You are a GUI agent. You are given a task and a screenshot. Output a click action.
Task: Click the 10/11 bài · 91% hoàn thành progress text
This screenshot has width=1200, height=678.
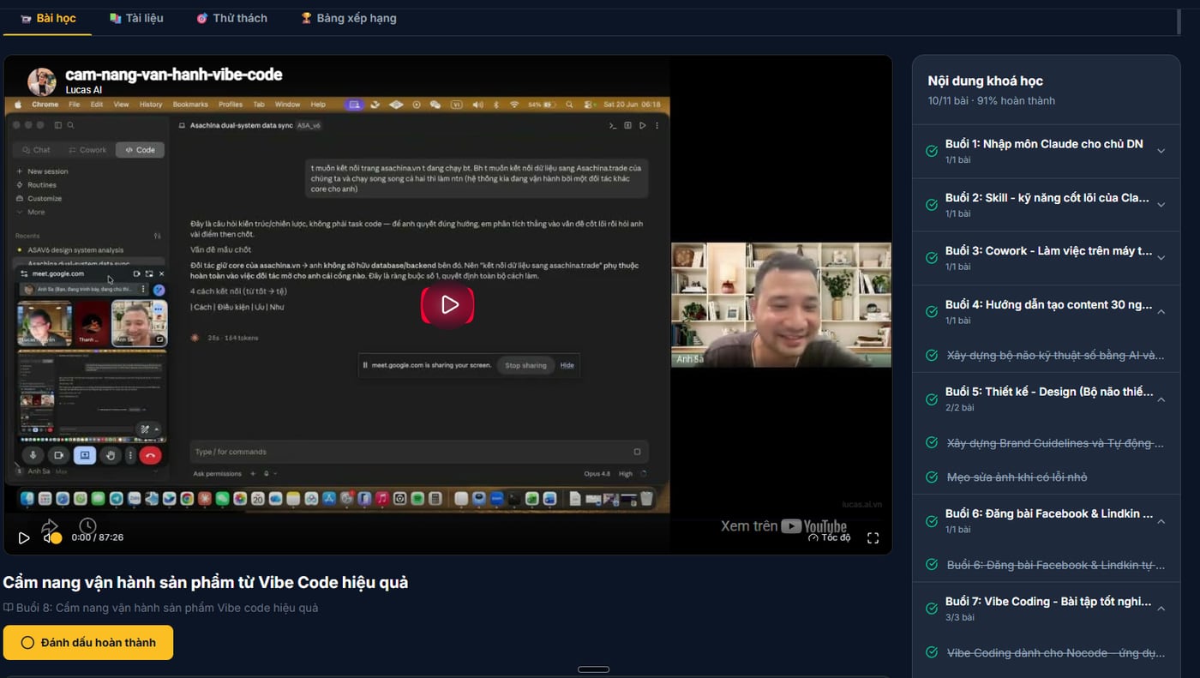coord(992,101)
